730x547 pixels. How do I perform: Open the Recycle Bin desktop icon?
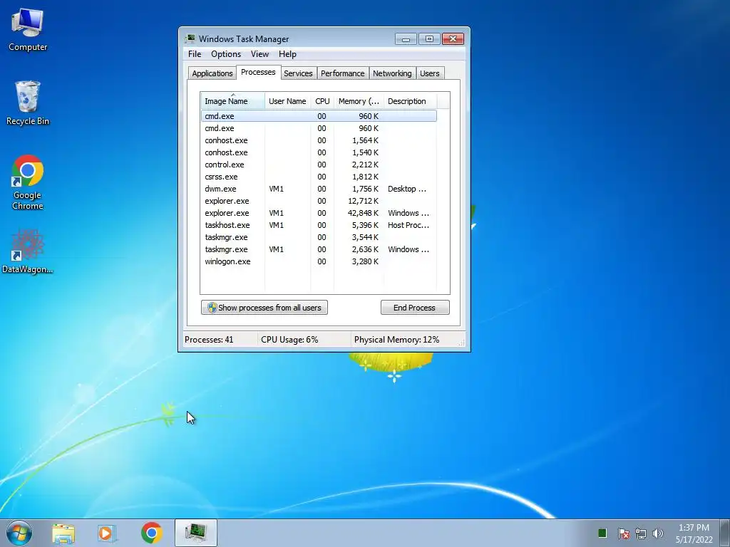point(28,103)
